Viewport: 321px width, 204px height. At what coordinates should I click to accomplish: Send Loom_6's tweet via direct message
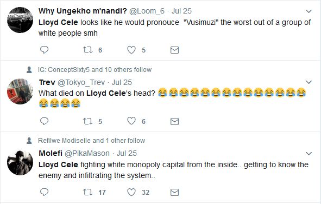175,50
